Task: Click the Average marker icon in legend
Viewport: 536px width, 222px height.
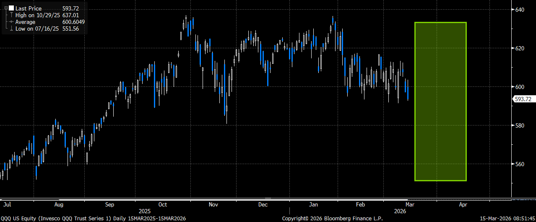Action: pos(11,22)
